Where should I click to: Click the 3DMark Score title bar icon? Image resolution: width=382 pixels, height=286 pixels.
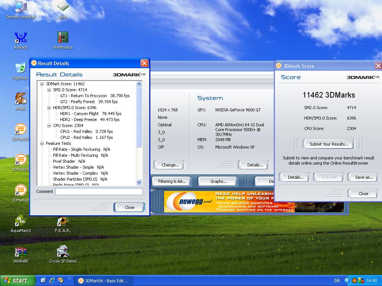click(x=278, y=66)
